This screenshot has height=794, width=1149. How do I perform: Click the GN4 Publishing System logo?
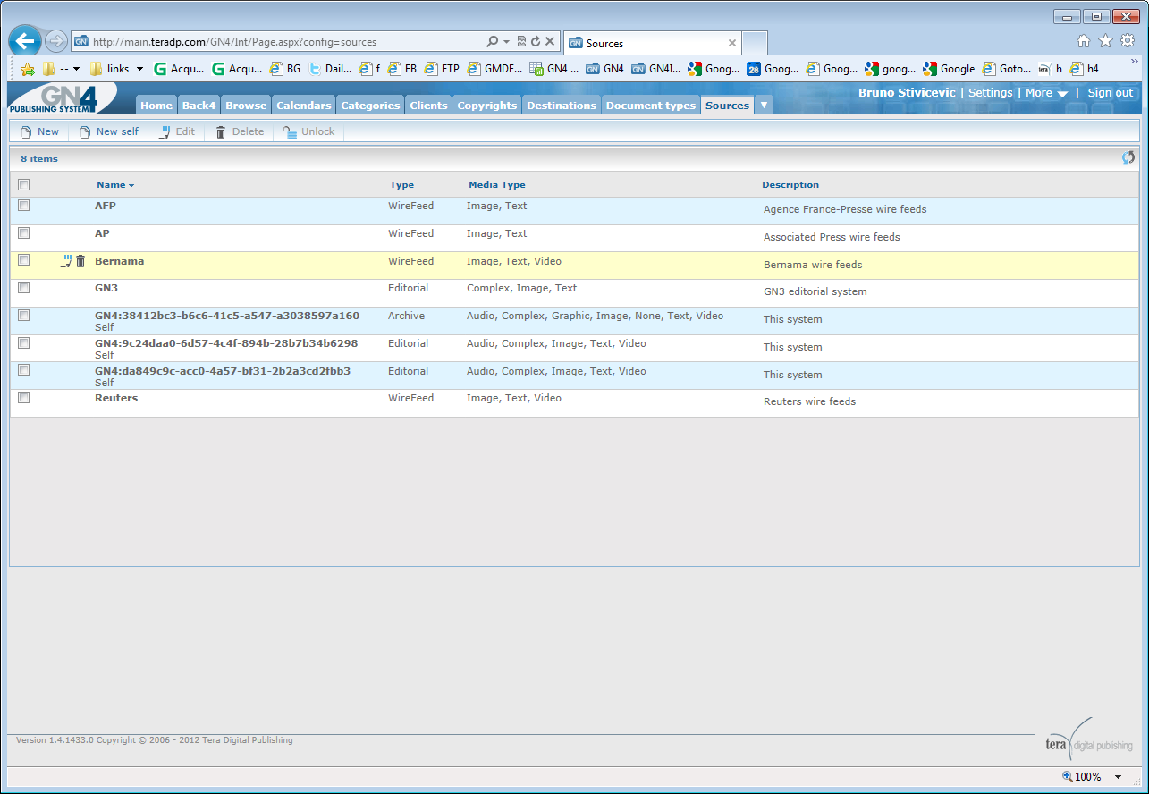tap(62, 98)
